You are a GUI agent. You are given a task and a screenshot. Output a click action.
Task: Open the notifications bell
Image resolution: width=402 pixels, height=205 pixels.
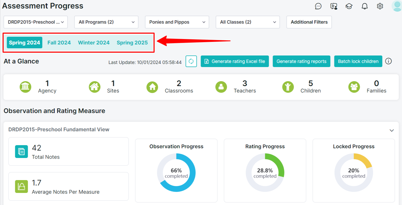365,6
